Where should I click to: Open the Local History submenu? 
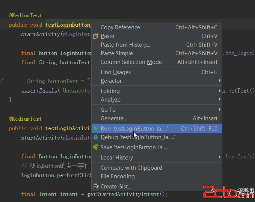[x=116, y=158]
